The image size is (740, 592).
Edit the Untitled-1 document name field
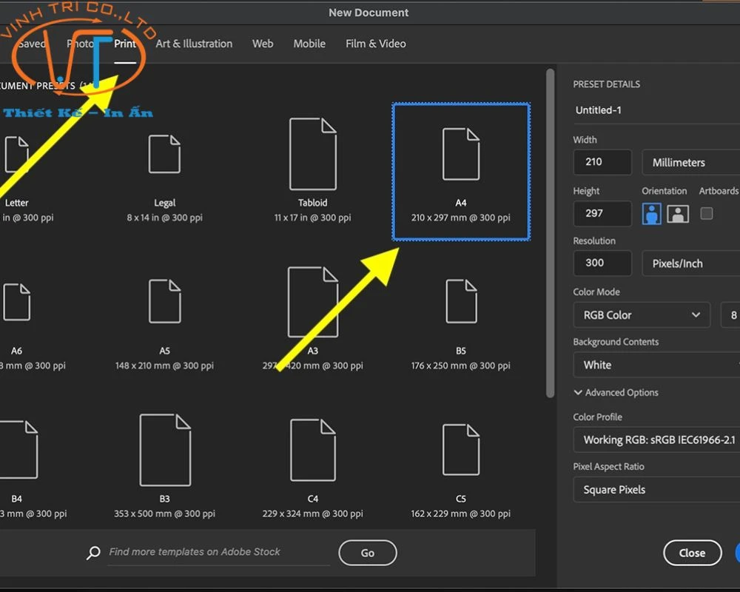[x=656, y=110]
